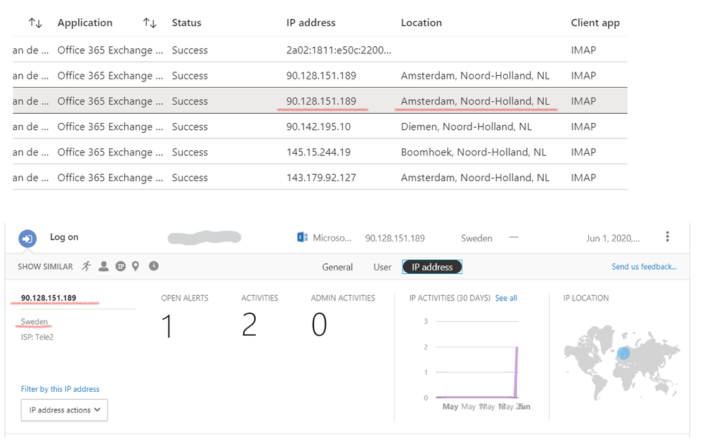Select IP cell 145.15.244.19
Image resolution: width=702 pixels, height=446 pixels.
pyautogui.click(x=318, y=152)
